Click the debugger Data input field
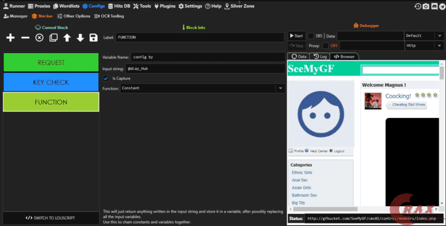 click(x=370, y=36)
